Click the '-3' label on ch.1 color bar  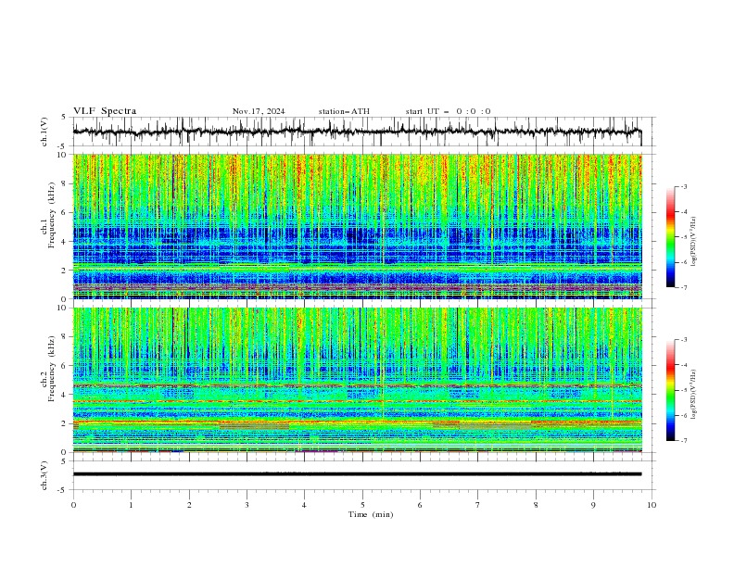[683, 186]
